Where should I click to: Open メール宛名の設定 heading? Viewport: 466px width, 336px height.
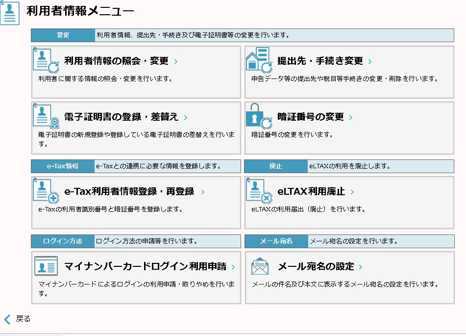point(316,267)
